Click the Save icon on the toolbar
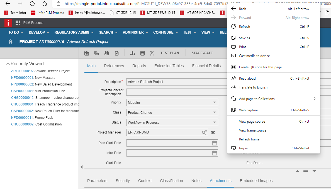The width and height of the screenshot is (331, 189). (x=87, y=53)
